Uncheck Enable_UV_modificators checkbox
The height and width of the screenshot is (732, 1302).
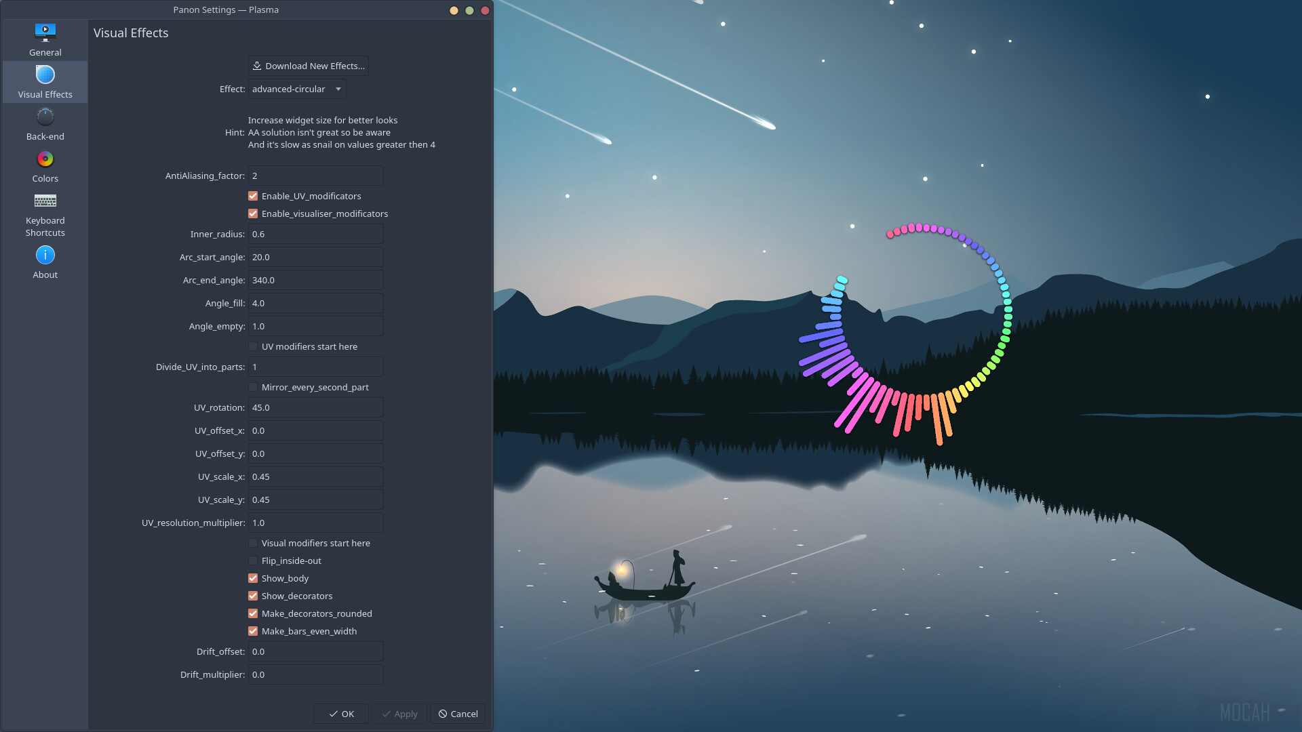[x=253, y=196]
